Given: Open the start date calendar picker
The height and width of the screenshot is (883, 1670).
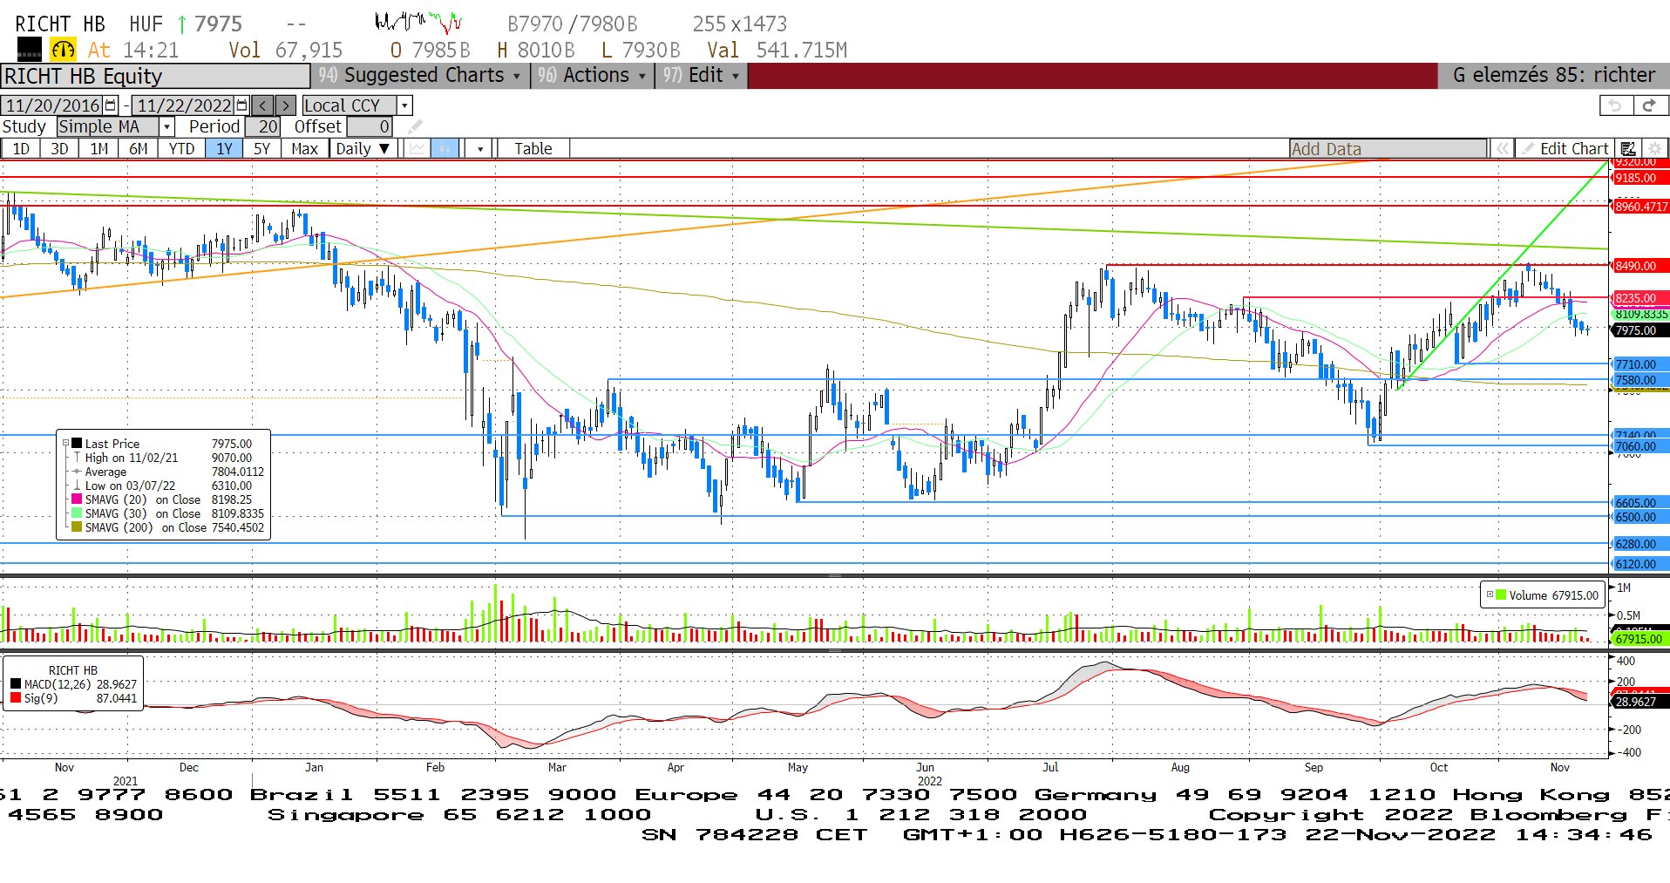Looking at the screenshot, I should [x=111, y=105].
